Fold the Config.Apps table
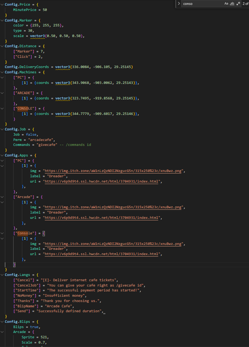 2,155
